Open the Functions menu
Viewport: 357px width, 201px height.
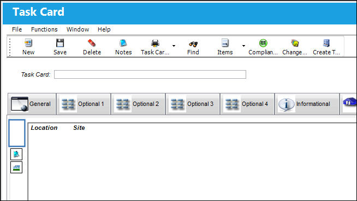[44, 29]
